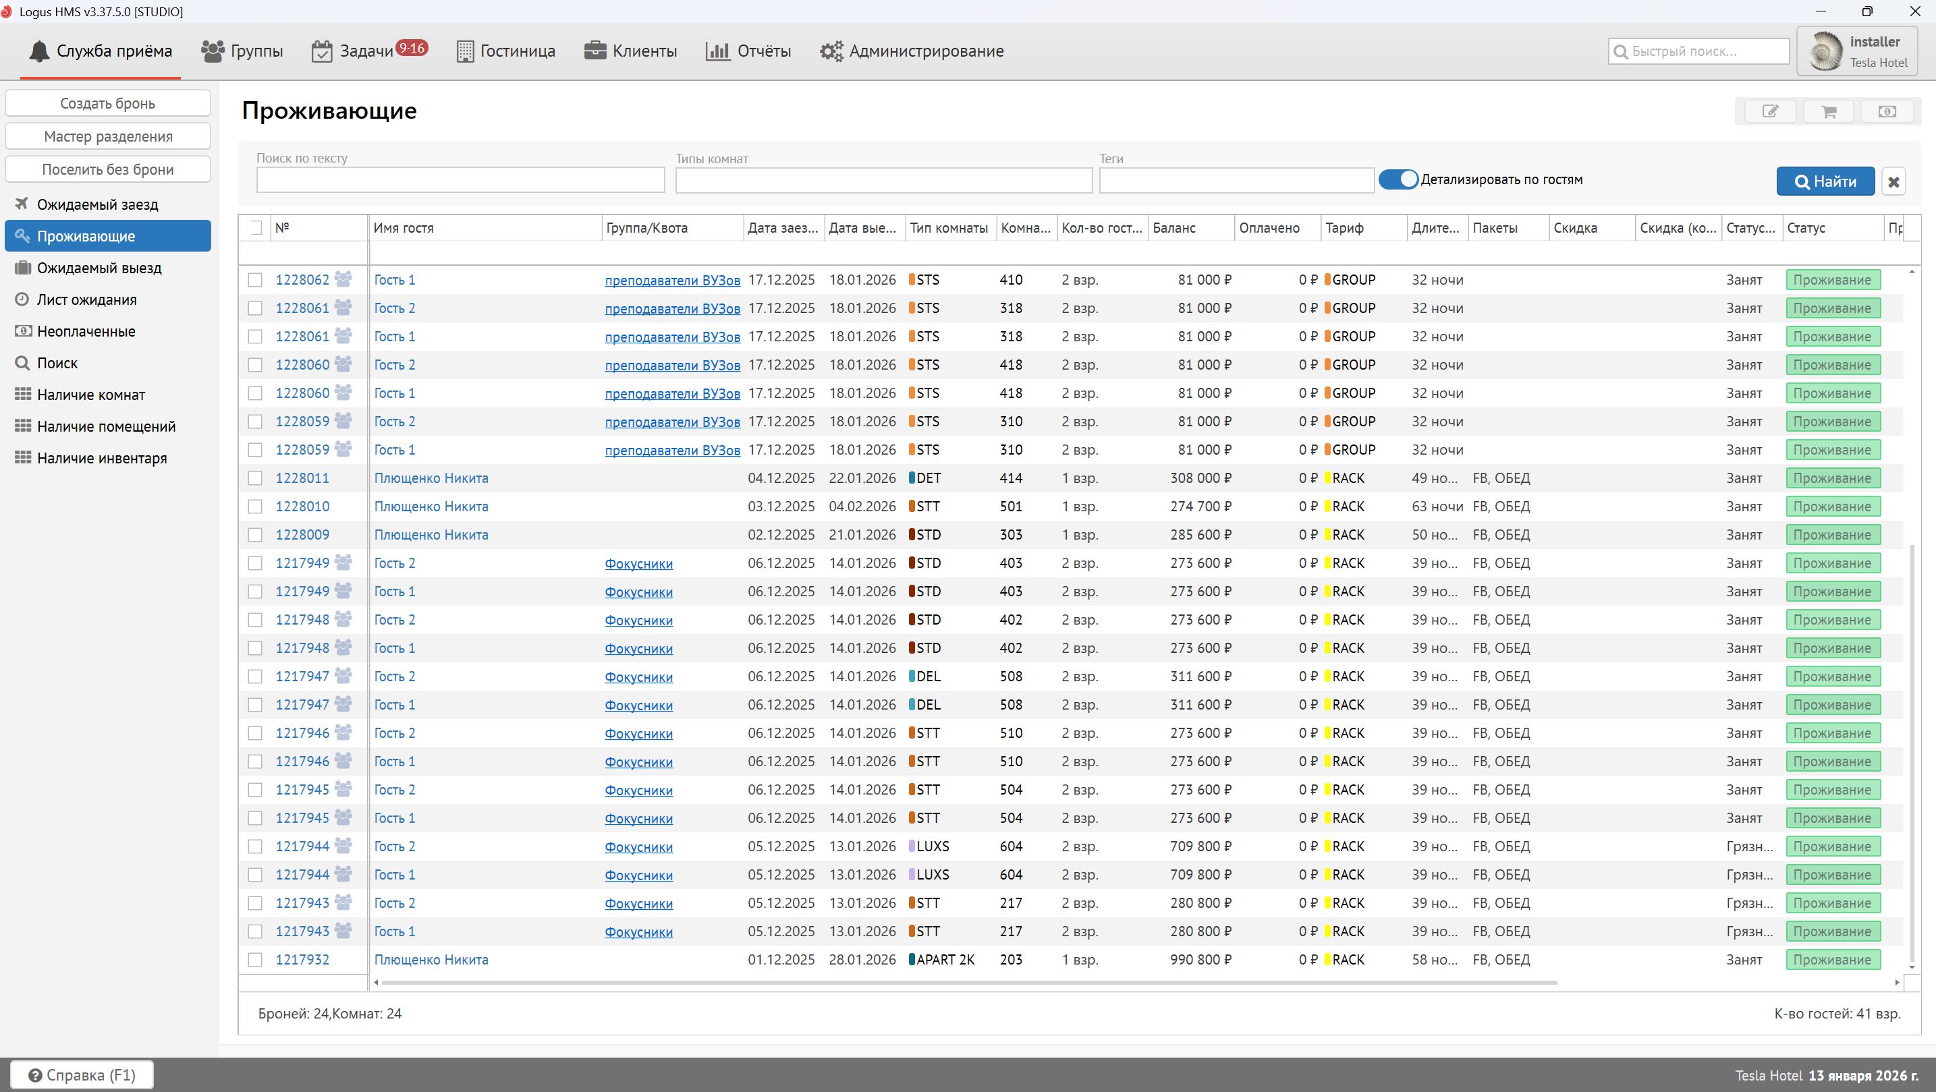The image size is (1936, 1092).
Task: Check the select-all header checkbox
Action: [256, 227]
